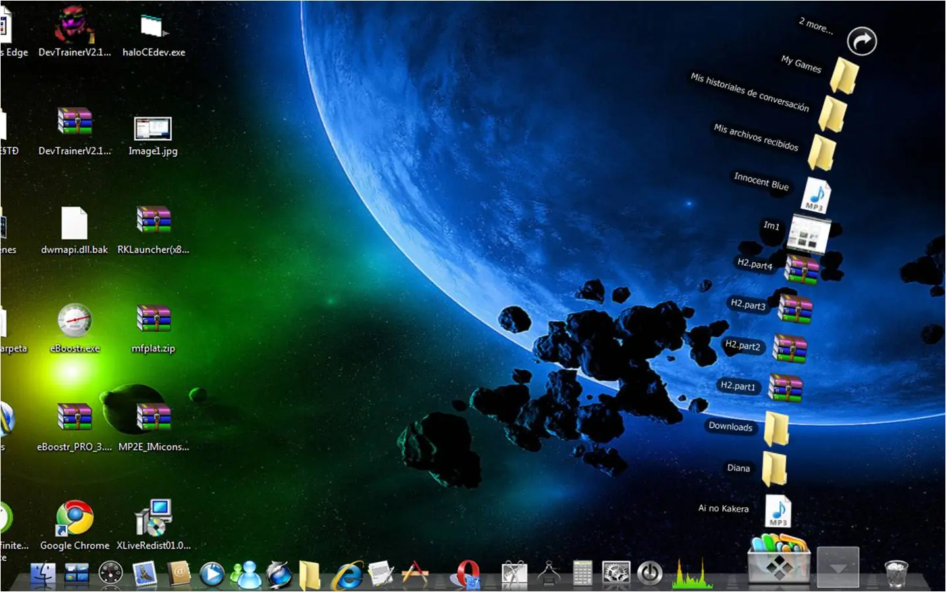Select MP2E_IMicons archive icon

click(x=153, y=418)
